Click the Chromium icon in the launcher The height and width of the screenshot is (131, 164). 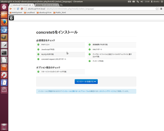tap(4, 30)
